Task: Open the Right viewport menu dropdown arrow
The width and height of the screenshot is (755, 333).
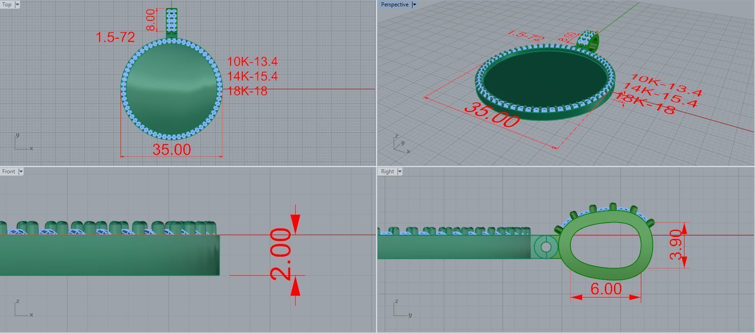Action: point(400,172)
